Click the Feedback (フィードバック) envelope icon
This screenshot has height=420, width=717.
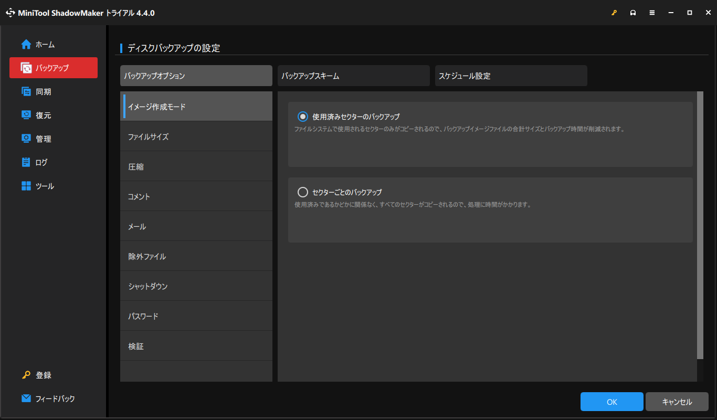tap(26, 398)
